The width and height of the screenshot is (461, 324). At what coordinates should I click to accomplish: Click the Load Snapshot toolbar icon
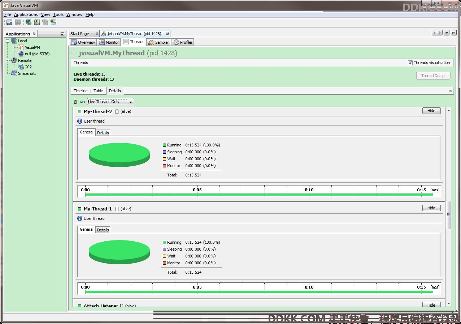click(9, 22)
